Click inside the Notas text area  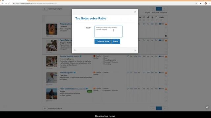[x=108, y=31]
